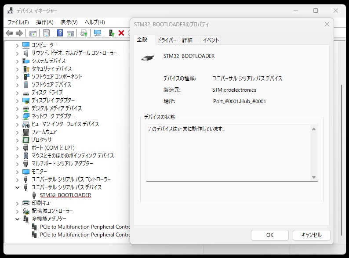The image size is (349, 258).
Task: Click the device status scroll-down arrow
Action: point(314,177)
